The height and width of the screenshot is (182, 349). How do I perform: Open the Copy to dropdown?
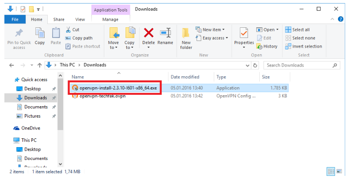[129, 38]
